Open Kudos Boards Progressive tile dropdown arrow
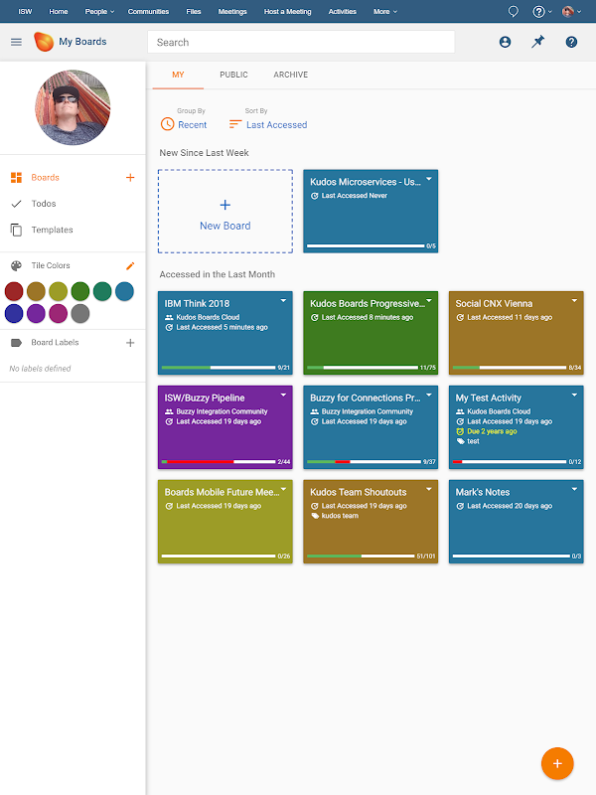The width and height of the screenshot is (596, 795). (429, 301)
